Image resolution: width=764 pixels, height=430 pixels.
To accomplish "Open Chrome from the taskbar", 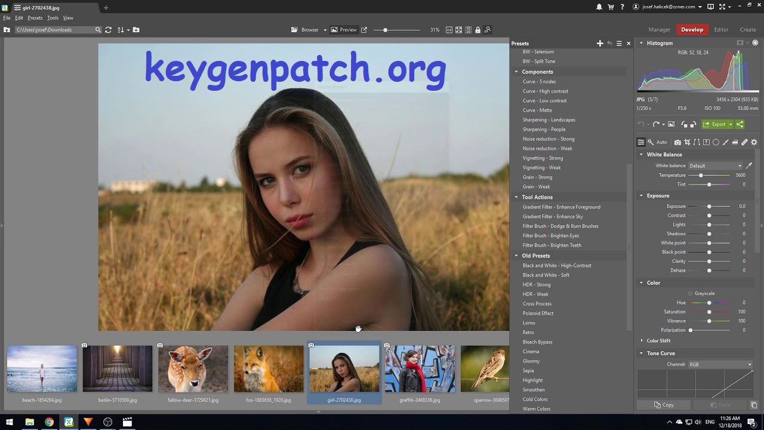I will 49,422.
